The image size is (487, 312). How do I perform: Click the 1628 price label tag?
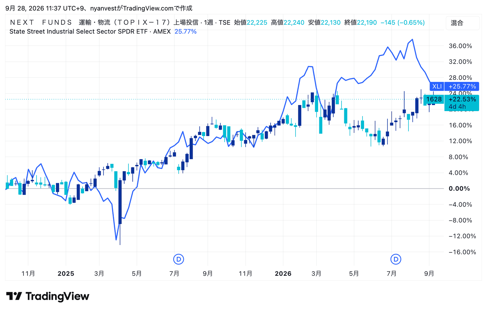point(434,99)
